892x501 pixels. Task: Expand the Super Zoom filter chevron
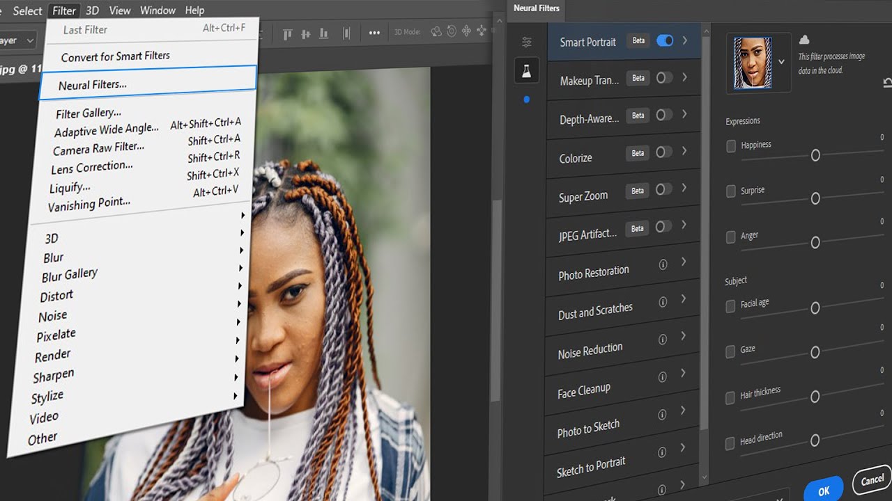pos(684,188)
